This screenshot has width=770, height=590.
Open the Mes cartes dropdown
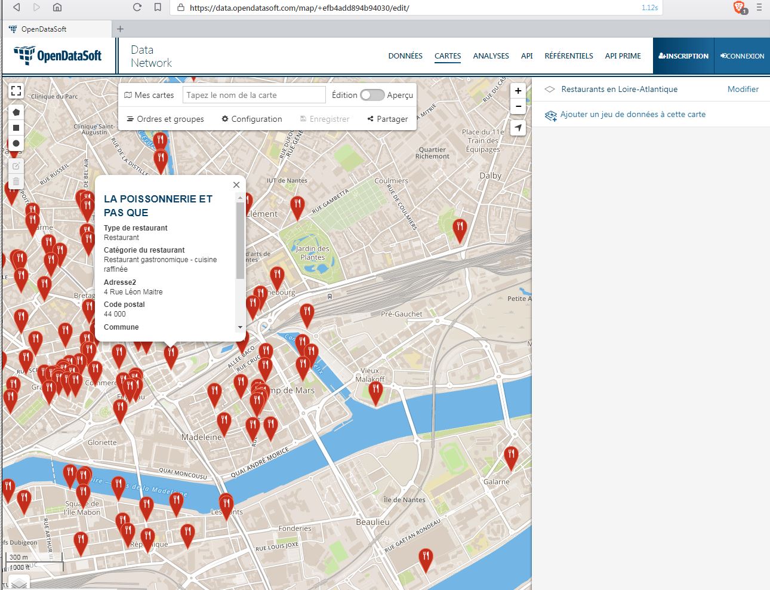click(149, 95)
